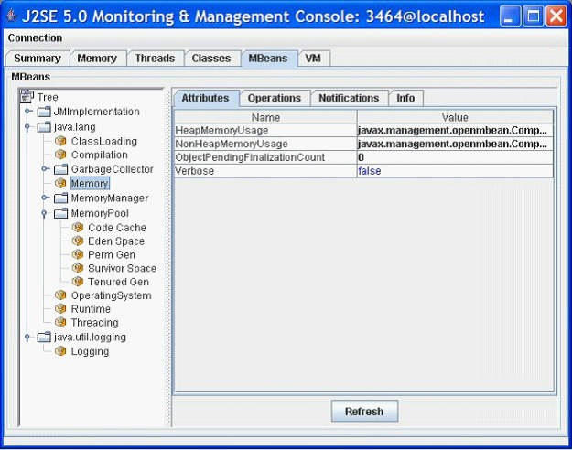Click the Survivor Space bean icon
This screenshot has height=450, width=572.
click(78, 268)
